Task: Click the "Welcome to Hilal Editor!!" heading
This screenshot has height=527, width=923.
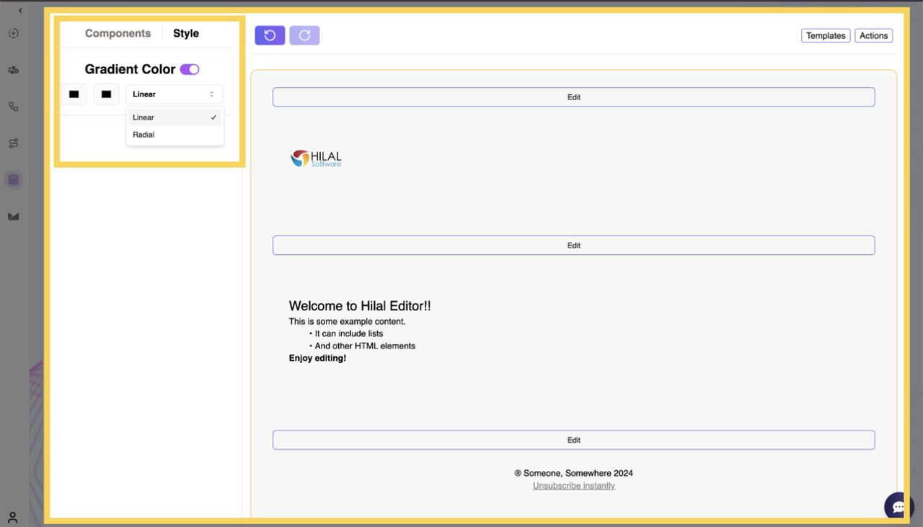Action: 360,306
